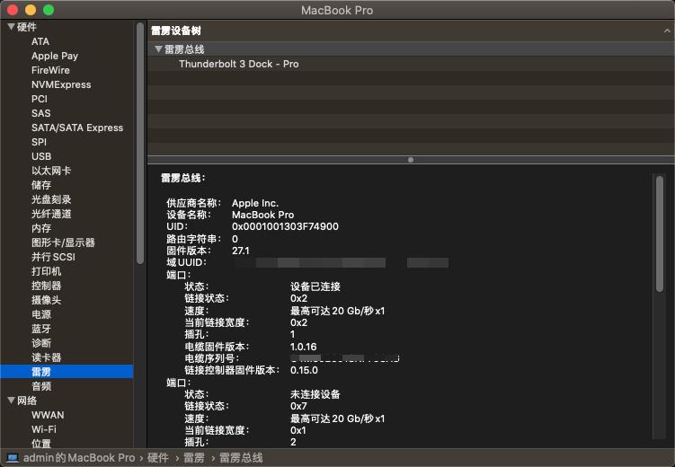The image size is (675, 467).
Task: Select 音频 in the sidebar
Action: [x=41, y=386]
